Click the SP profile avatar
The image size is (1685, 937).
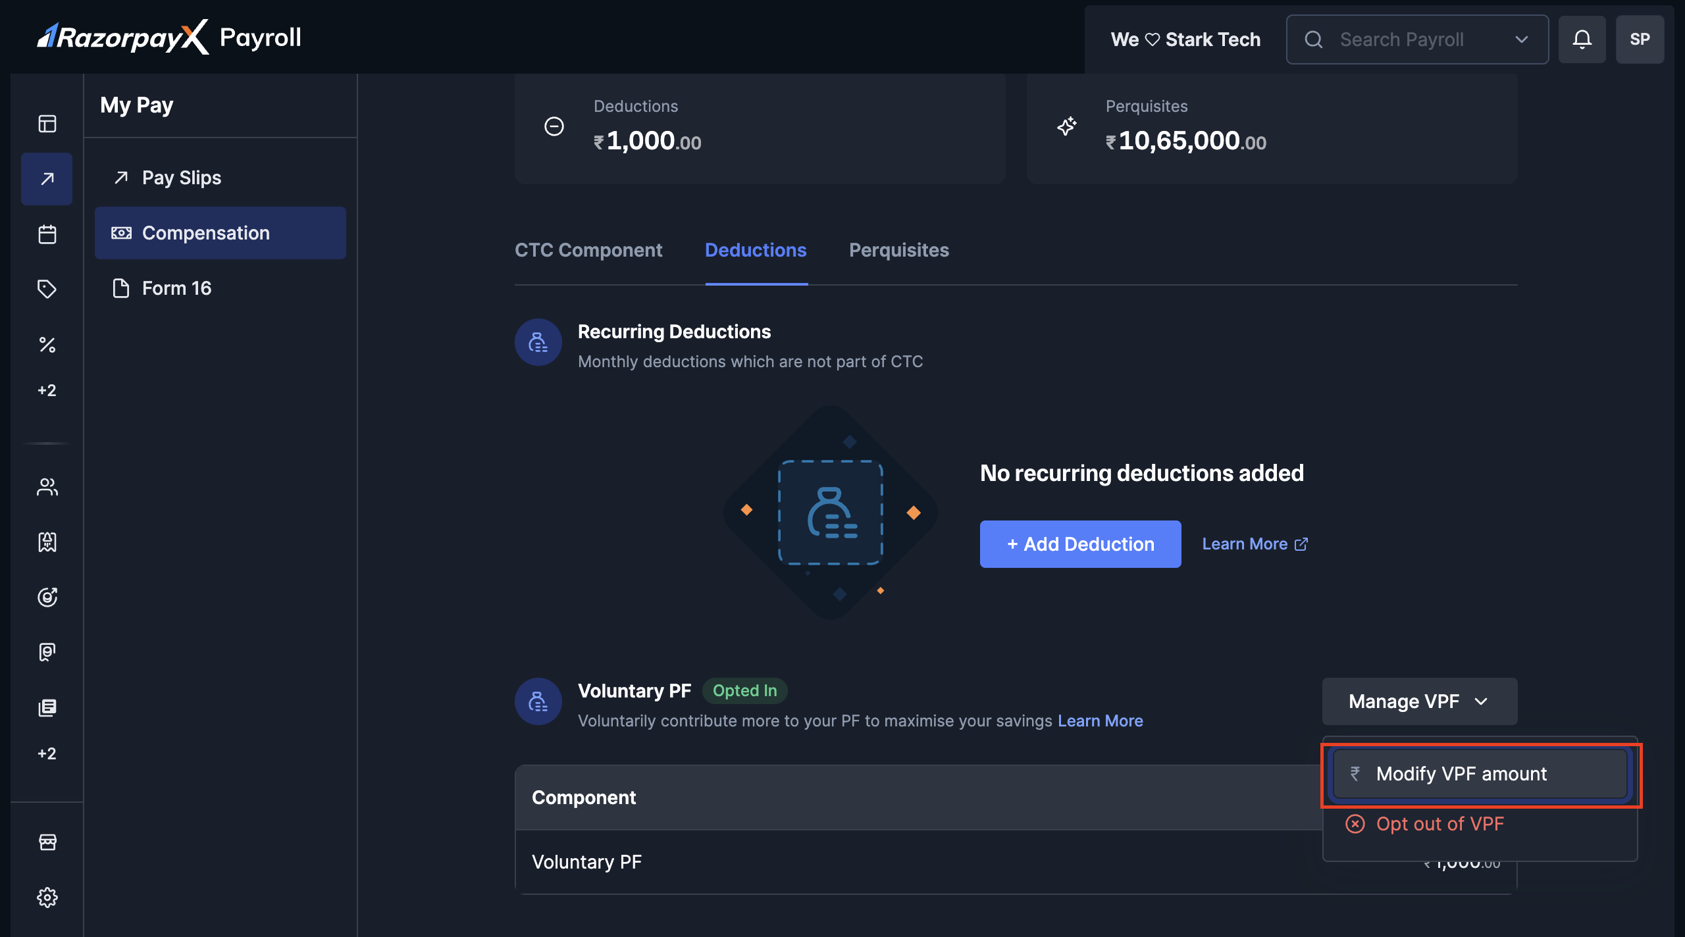pyautogui.click(x=1640, y=39)
